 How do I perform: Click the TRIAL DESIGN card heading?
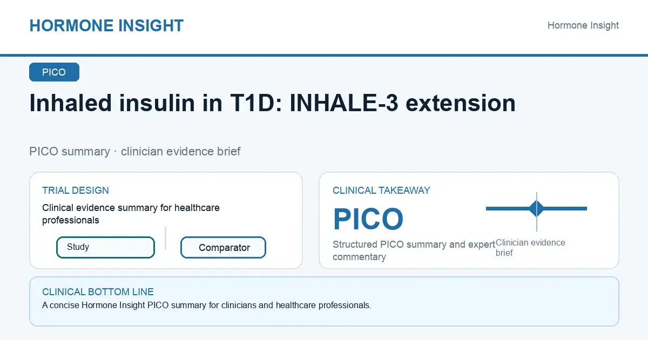(x=76, y=191)
